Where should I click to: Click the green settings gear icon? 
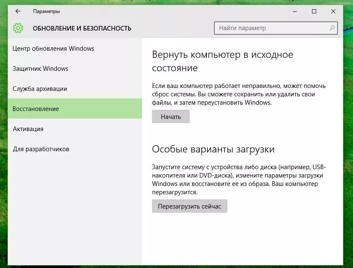tap(18, 28)
